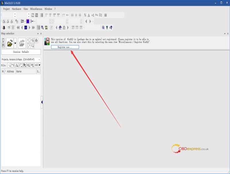Close the Map selection panel
Screen dimensions: 230x174
pos(41,34)
